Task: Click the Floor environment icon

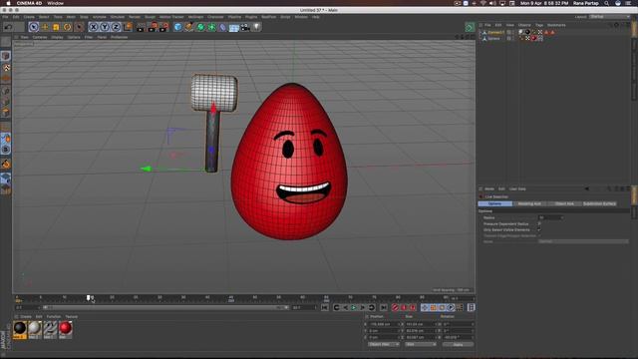Action: (x=234, y=27)
